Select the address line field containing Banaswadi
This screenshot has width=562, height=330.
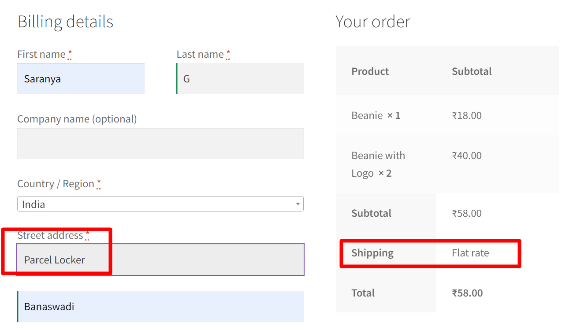160,306
